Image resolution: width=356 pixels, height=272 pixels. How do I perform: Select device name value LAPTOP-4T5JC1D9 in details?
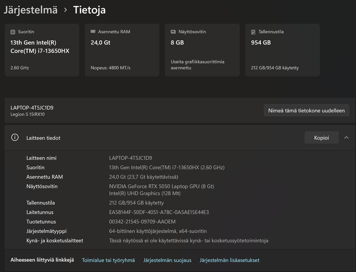[x=131, y=158]
